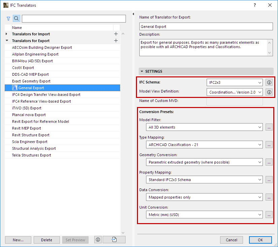278x247 pixels.
Task: Select Allplan Engineering Export
Action: click(62, 54)
